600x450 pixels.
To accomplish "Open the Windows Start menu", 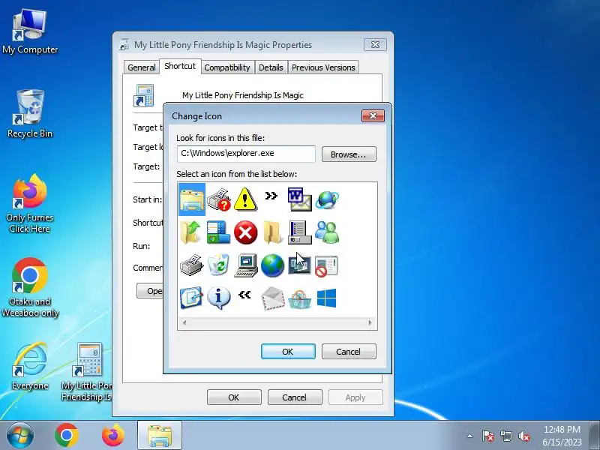I will point(20,436).
